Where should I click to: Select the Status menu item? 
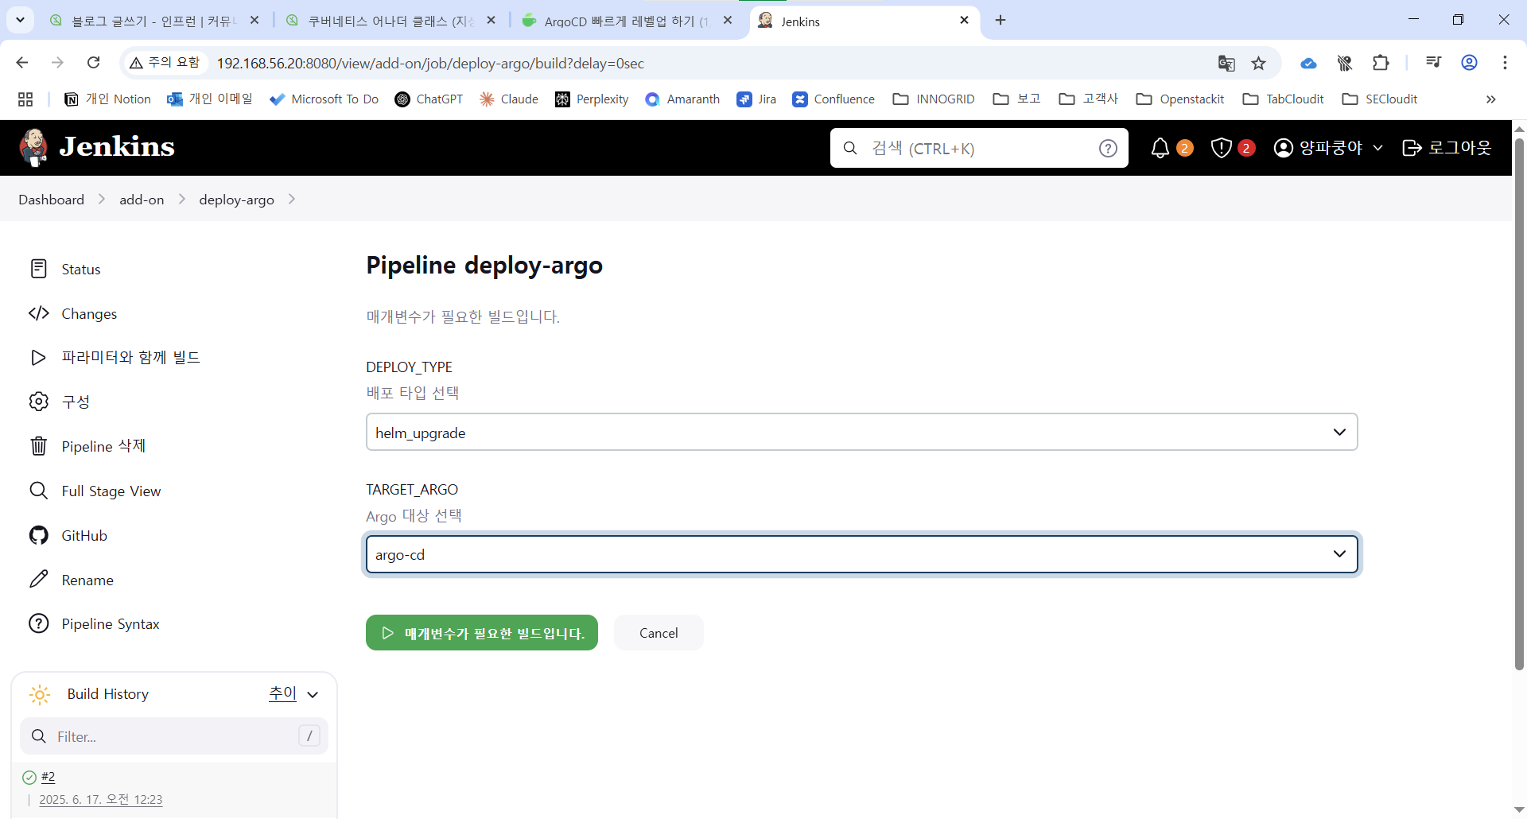point(80,270)
